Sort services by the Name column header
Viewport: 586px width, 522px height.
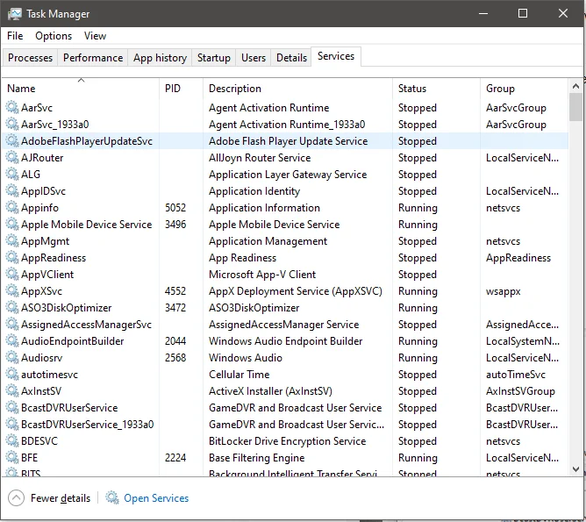[x=21, y=89]
